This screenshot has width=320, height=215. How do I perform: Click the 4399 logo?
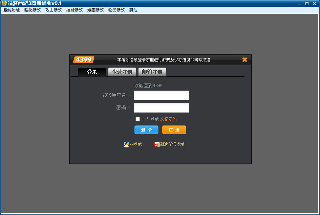pos(84,60)
